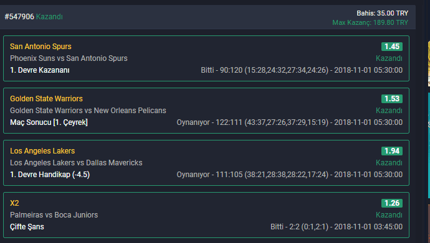Screen dimensions: 430x243
Task: Open Golden State Warriors vs New Orleans Pelicans match
Action: 88,111
